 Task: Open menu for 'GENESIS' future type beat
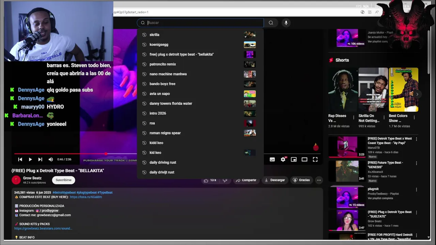(416, 163)
